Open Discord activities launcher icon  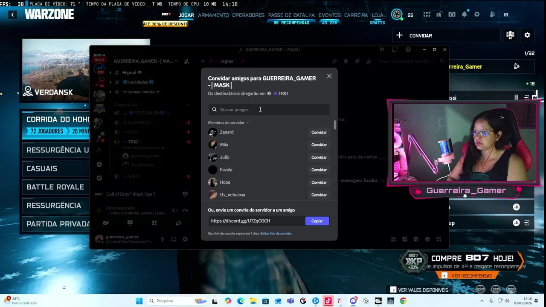(154, 223)
